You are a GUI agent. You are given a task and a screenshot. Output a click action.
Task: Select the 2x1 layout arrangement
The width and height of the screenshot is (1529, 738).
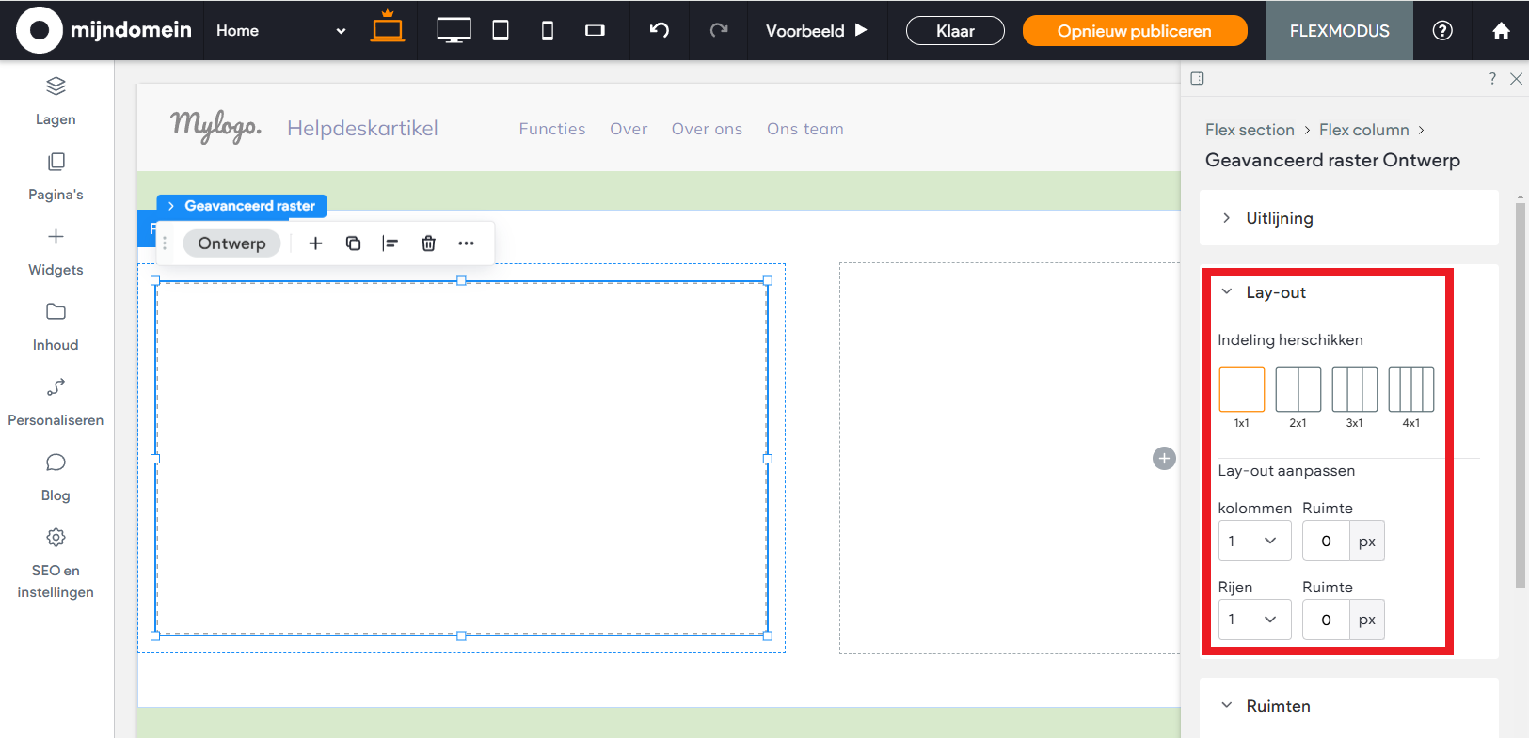point(1298,389)
